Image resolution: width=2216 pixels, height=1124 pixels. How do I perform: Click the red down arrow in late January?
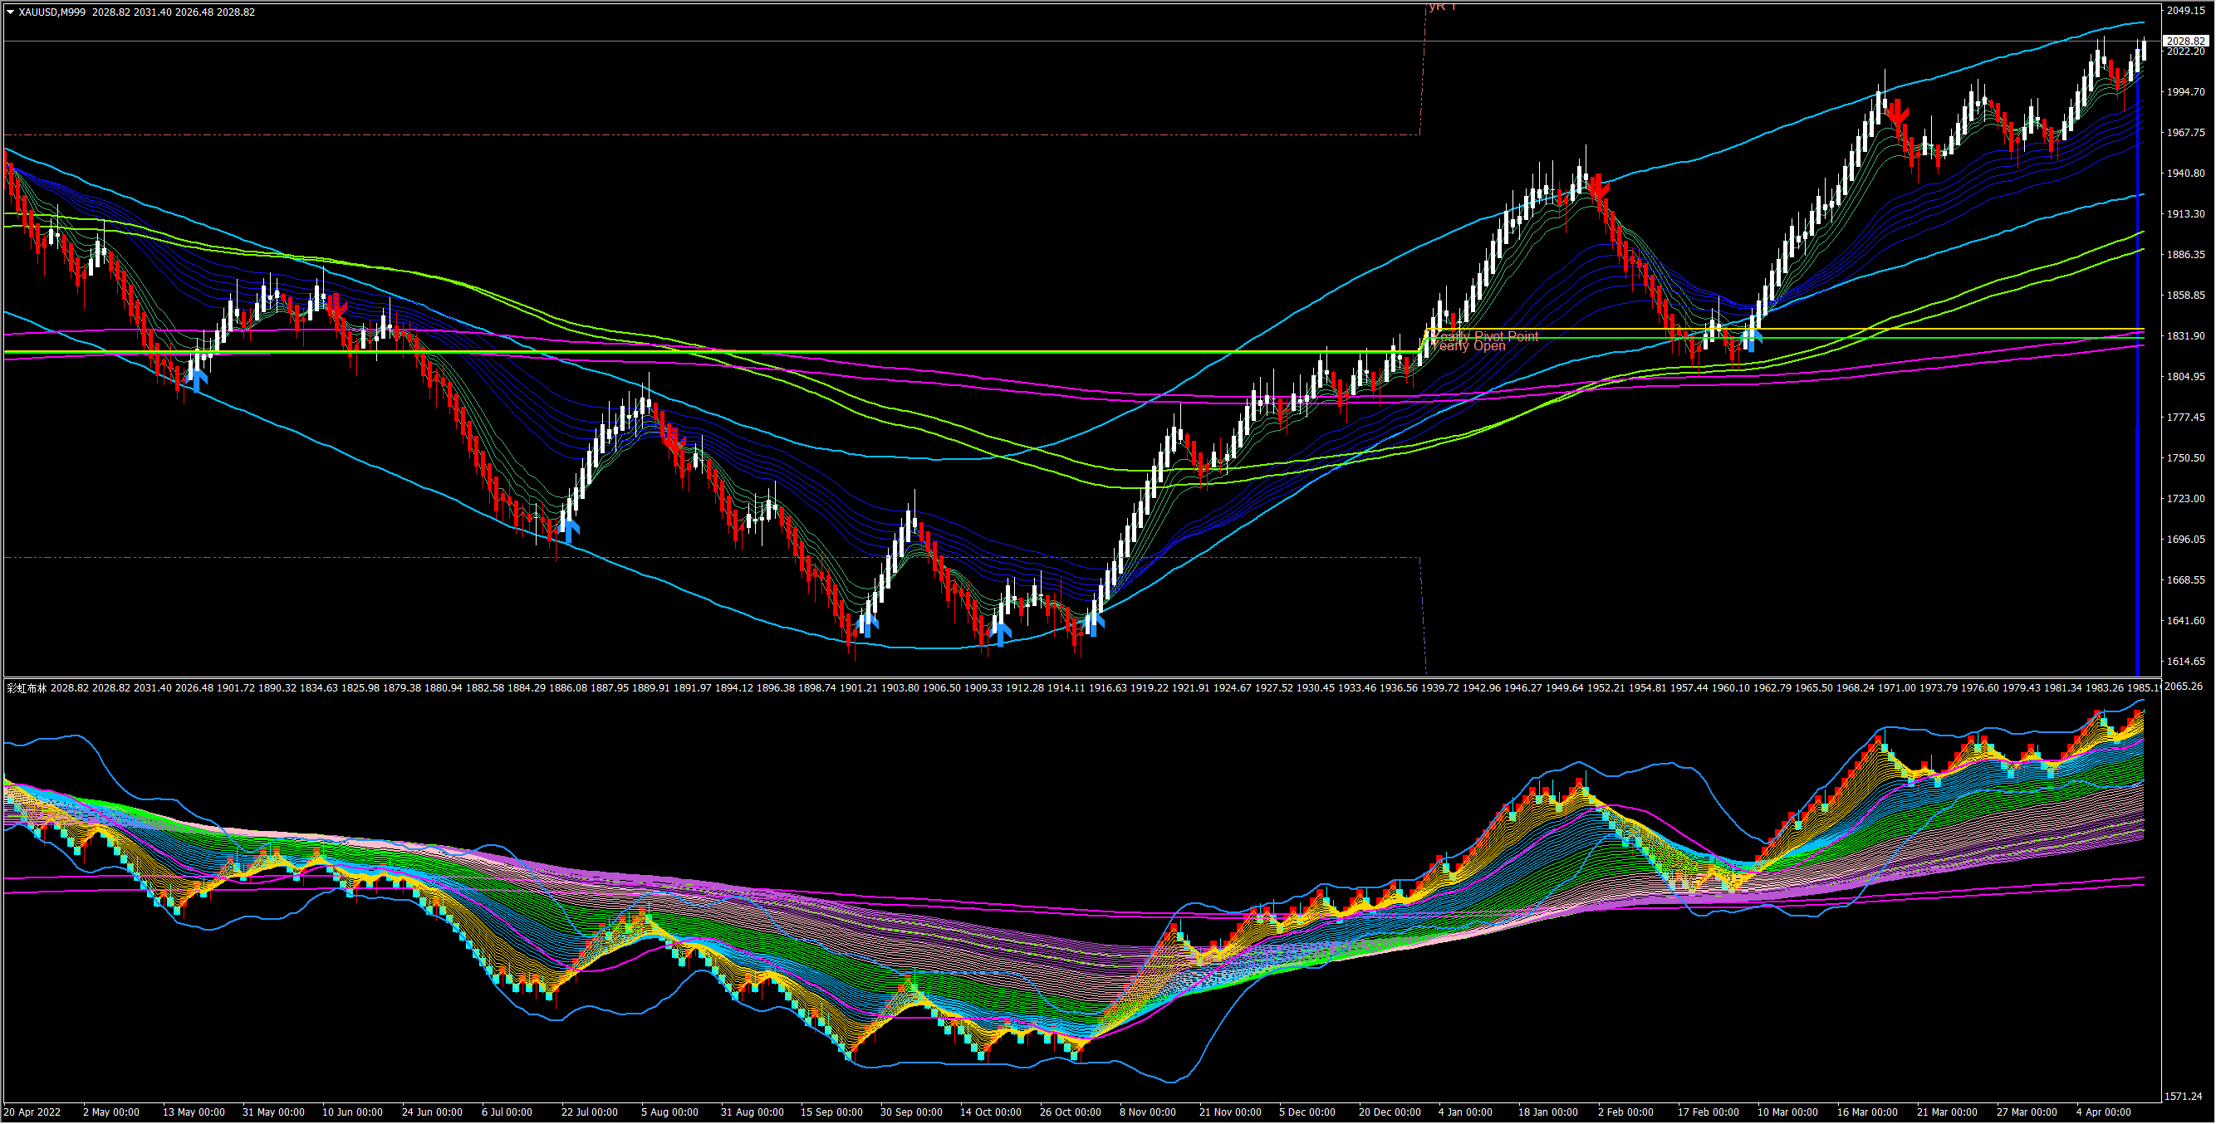(1598, 186)
